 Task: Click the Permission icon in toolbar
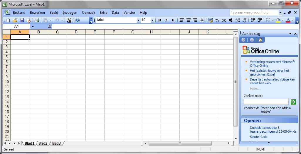(28, 20)
